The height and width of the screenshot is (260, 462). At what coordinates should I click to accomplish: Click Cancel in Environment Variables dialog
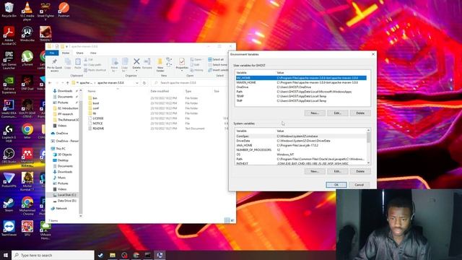(x=359, y=185)
